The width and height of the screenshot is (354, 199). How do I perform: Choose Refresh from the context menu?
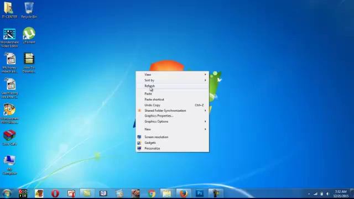click(x=173, y=86)
